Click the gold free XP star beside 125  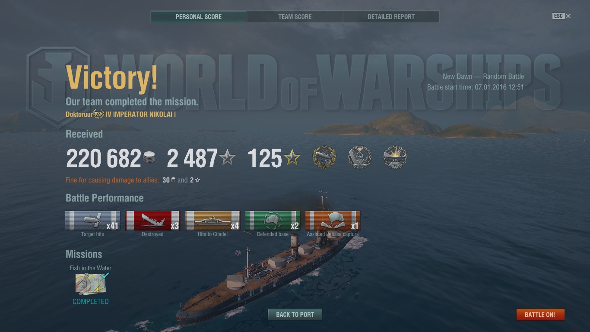(292, 158)
